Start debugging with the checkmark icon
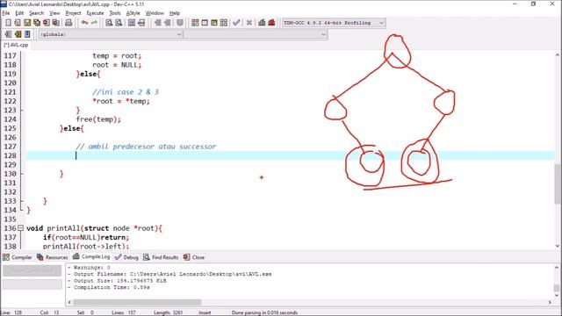Viewport: 562px width, 316px height. [236, 23]
